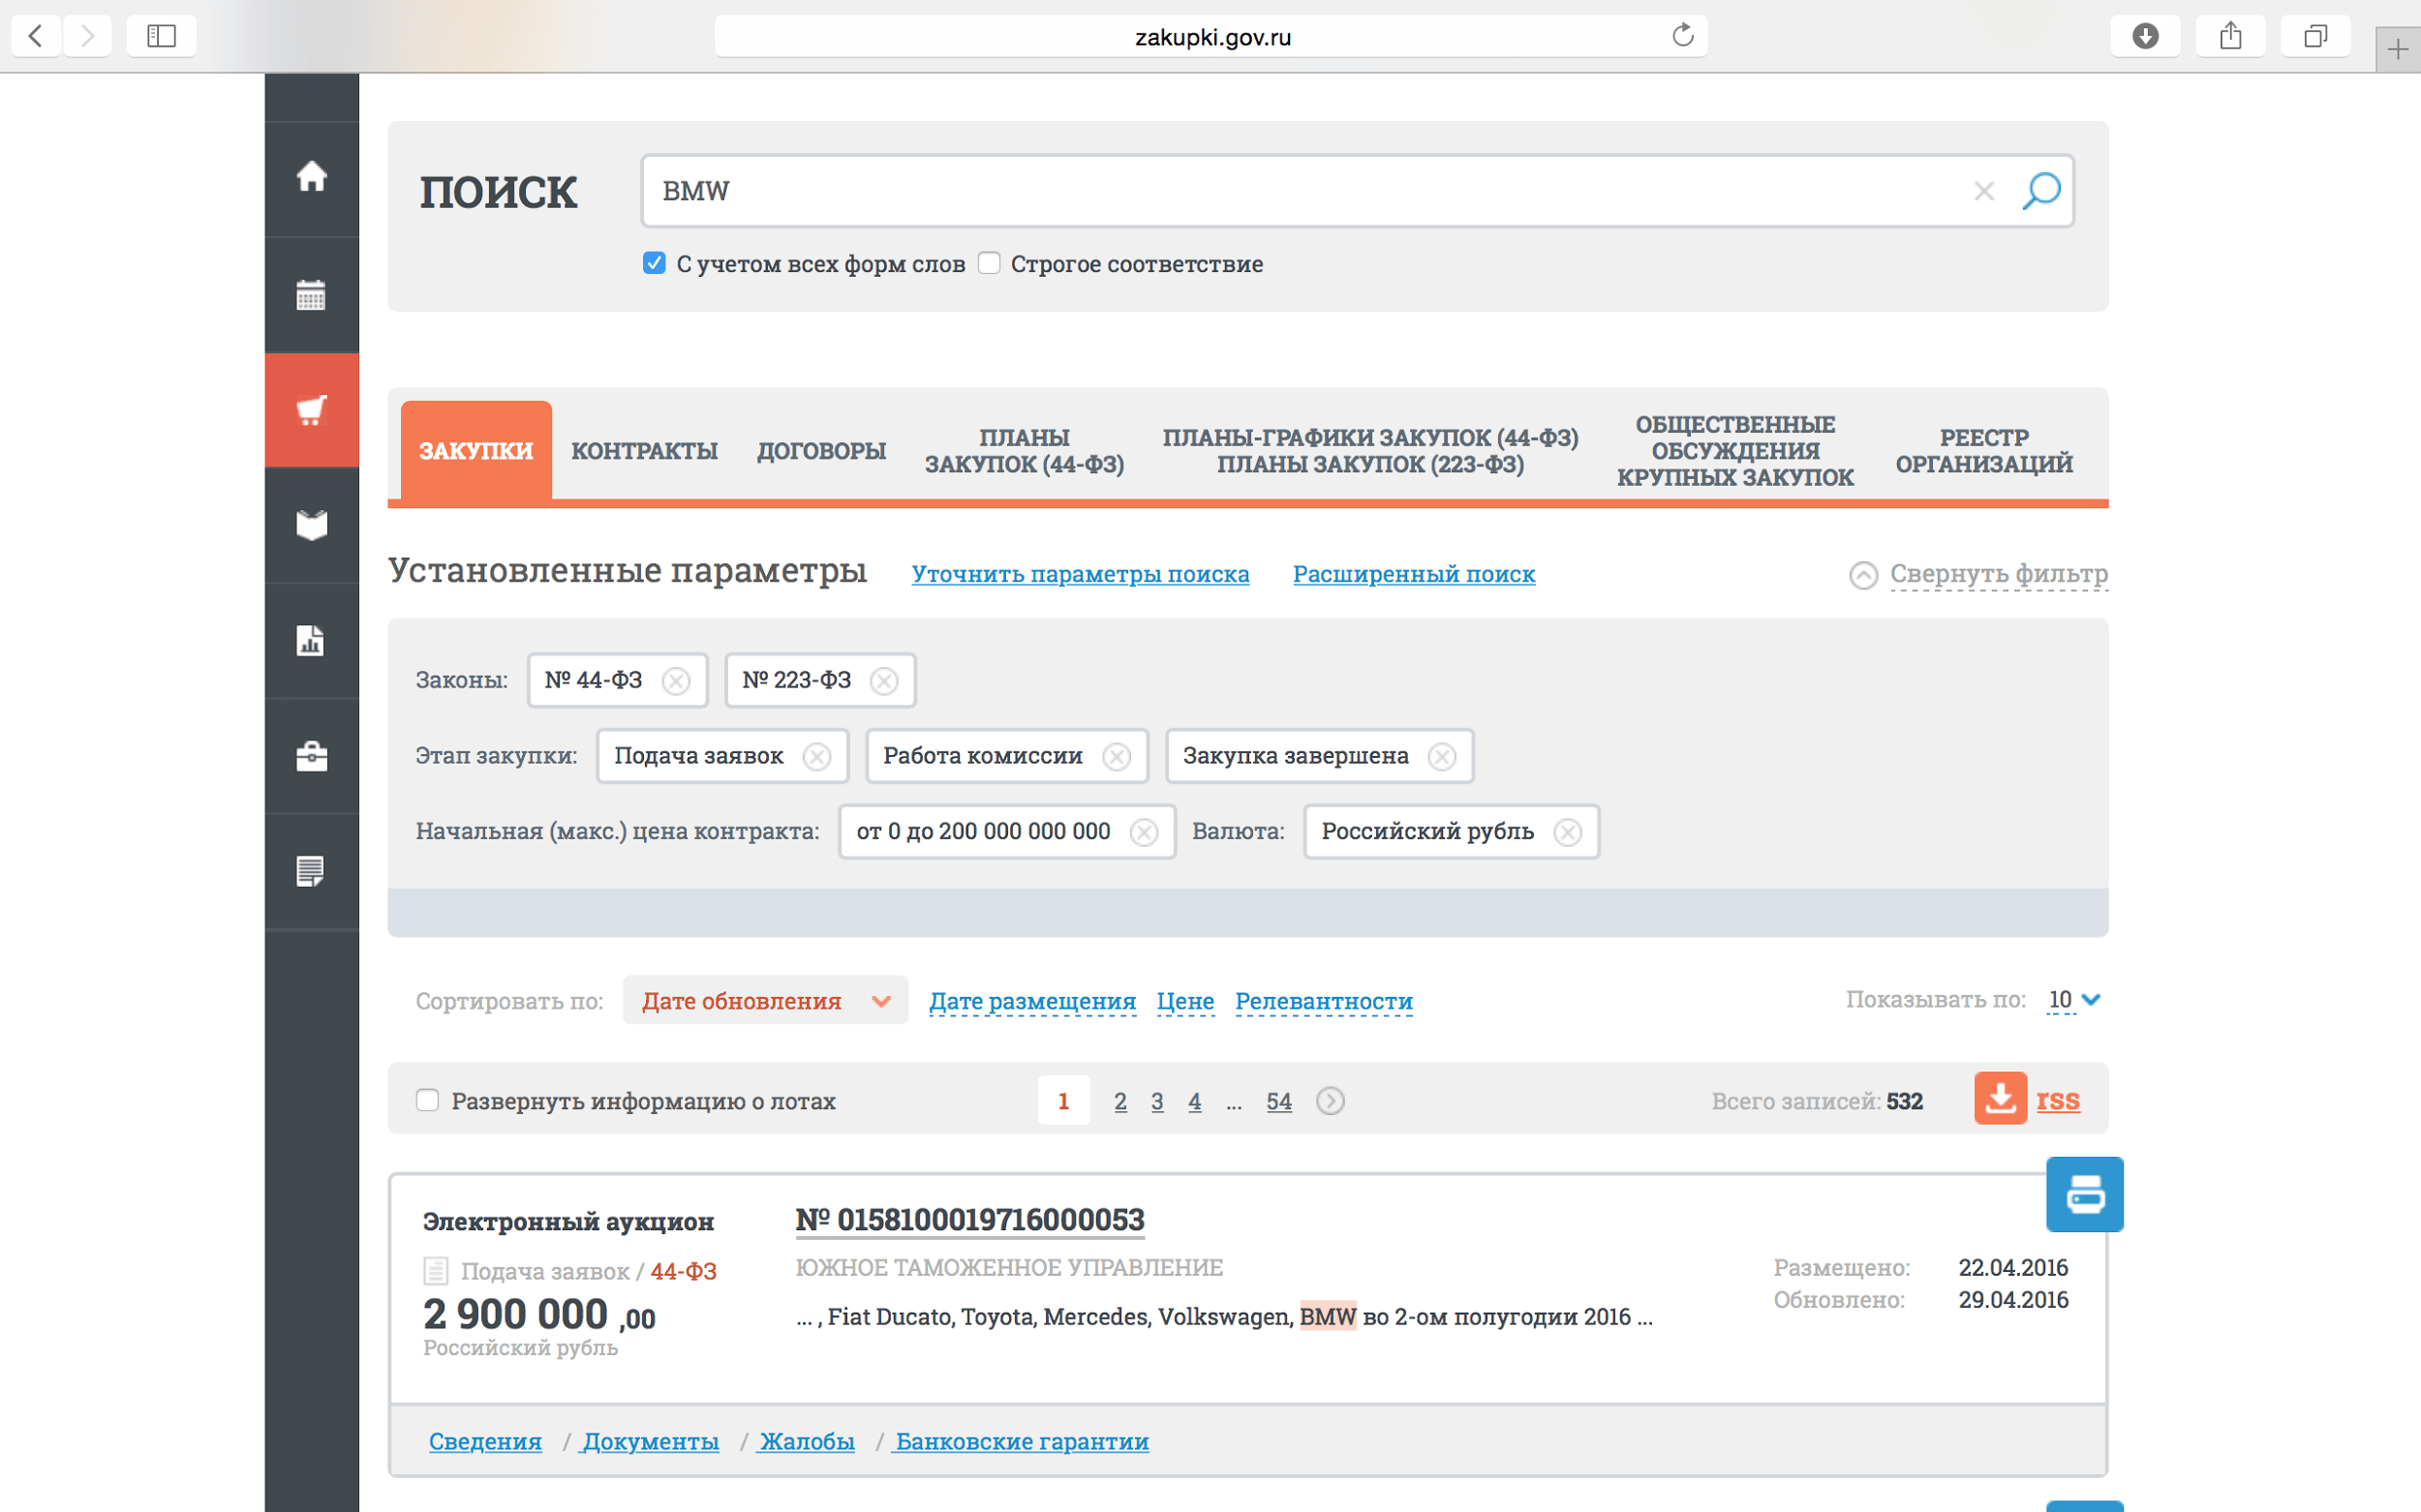Viewport: 2421px width, 1512px height.
Task: Enable Строгое соответствие checkbox
Action: (x=990, y=263)
